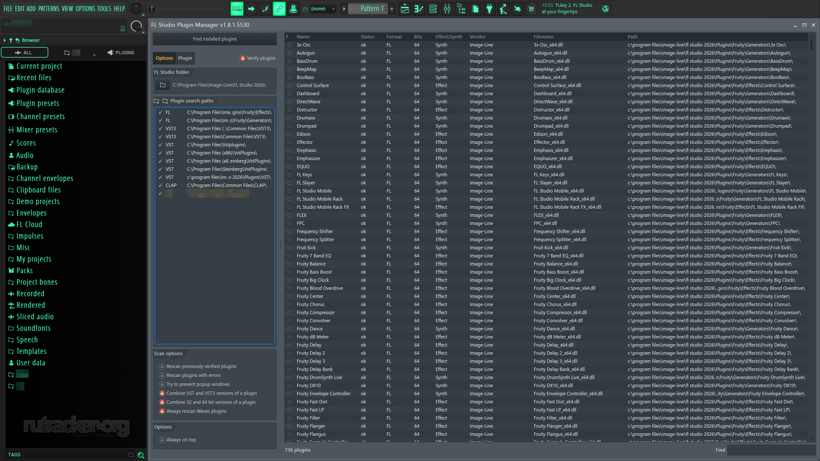The image size is (820, 461).
Task: Open pattern menu arrow left of Pattern 1
Action: click(344, 9)
